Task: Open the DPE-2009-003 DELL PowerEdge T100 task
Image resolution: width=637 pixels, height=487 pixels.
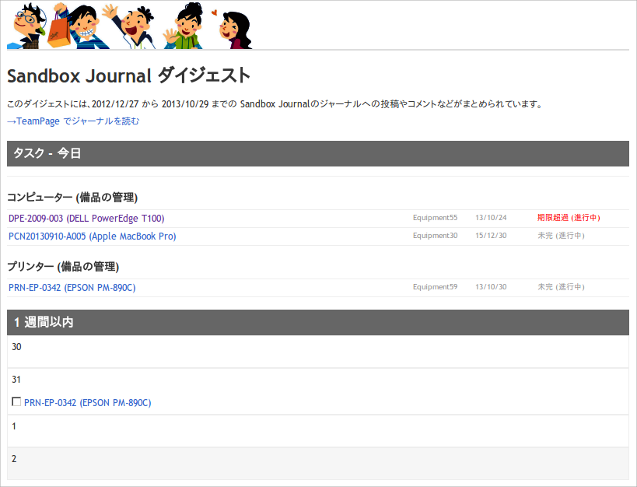Action: click(86, 218)
